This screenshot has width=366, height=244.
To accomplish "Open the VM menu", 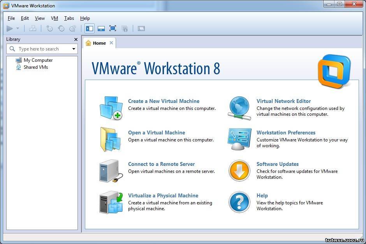I will coord(55,18).
